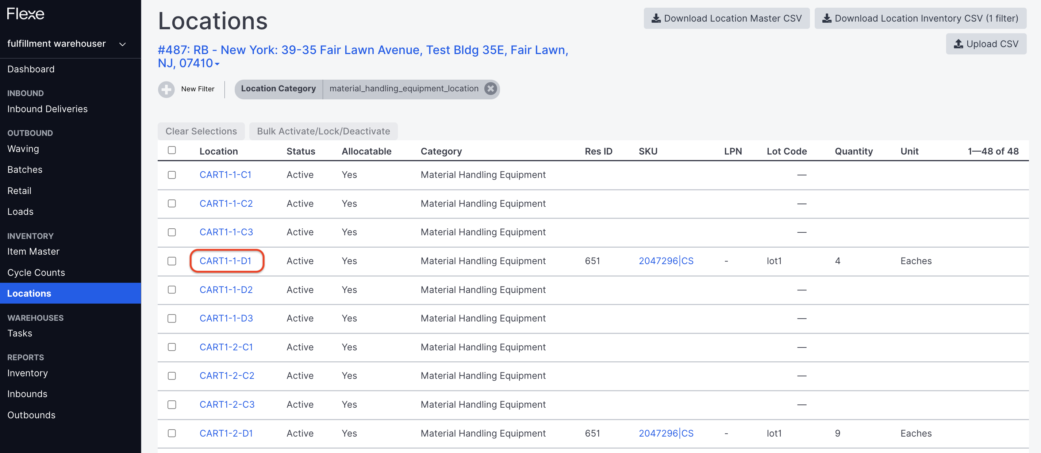Open Item Master in the sidebar
Image resolution: width=1041 pixels, height=453 pixels.
click(33, 252)
